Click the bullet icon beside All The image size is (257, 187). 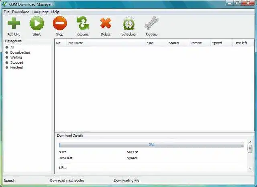coord(7,48)
